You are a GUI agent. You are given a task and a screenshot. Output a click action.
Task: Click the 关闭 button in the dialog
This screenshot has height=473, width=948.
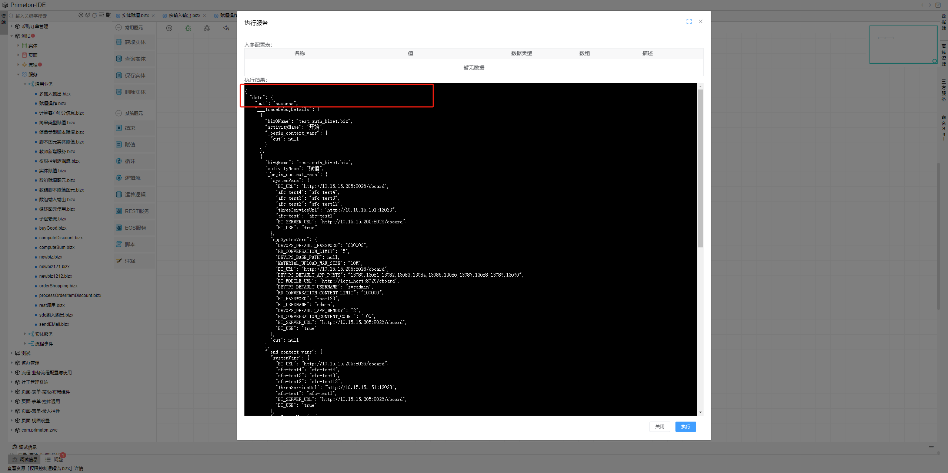pos(660,426)
